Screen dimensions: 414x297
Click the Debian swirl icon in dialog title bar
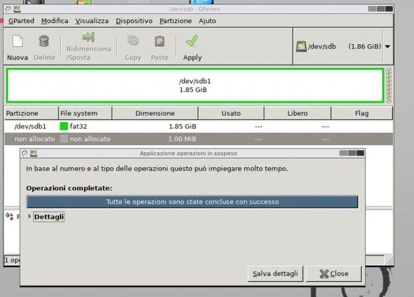click(x=25, y=153)
